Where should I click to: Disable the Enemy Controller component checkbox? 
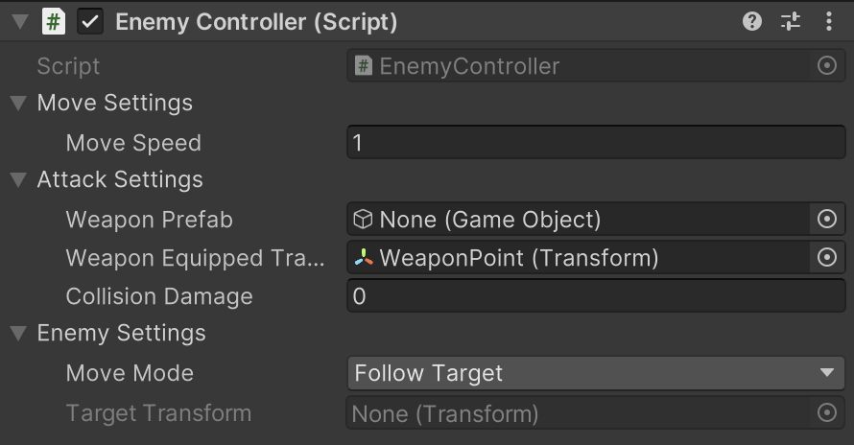point(90,22)
